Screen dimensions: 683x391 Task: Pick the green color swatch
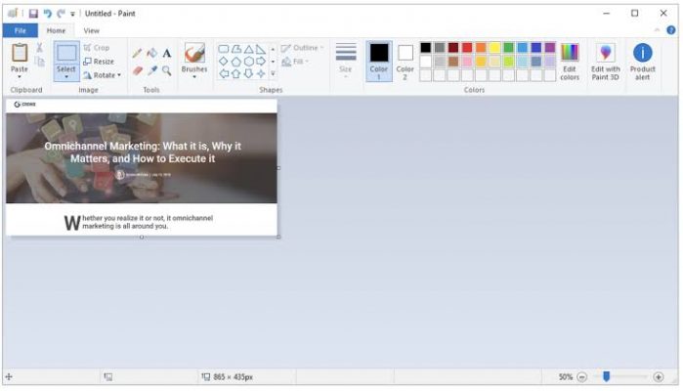(x=508, y=48)
